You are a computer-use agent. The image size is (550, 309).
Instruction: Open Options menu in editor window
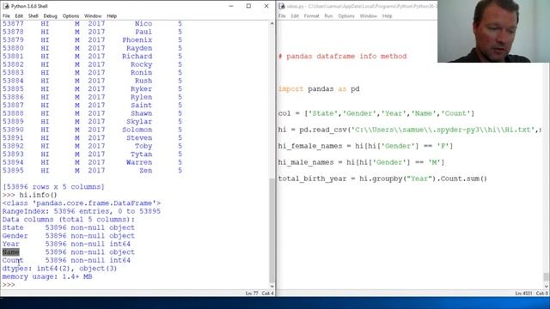346,16
